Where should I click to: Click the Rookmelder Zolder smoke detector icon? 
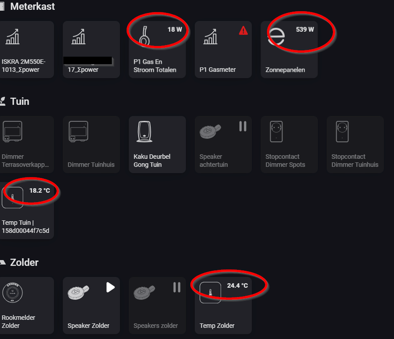tap(13, 292)
